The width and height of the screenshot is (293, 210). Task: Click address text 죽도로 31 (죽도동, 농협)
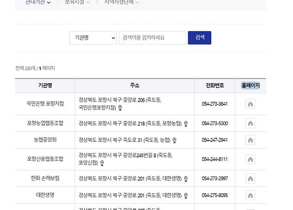click(x=146, y=140)
